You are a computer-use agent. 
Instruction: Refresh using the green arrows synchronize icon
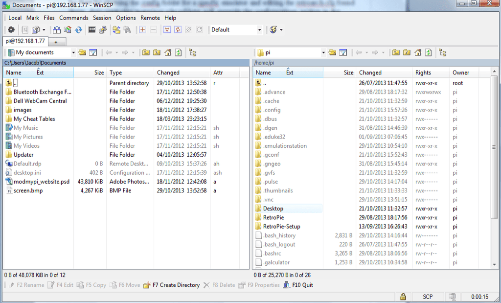click(x=78, y=29)
